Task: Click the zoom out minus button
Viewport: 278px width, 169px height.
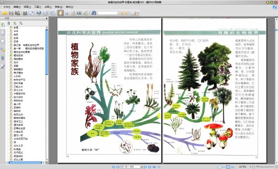Action: 253,167
